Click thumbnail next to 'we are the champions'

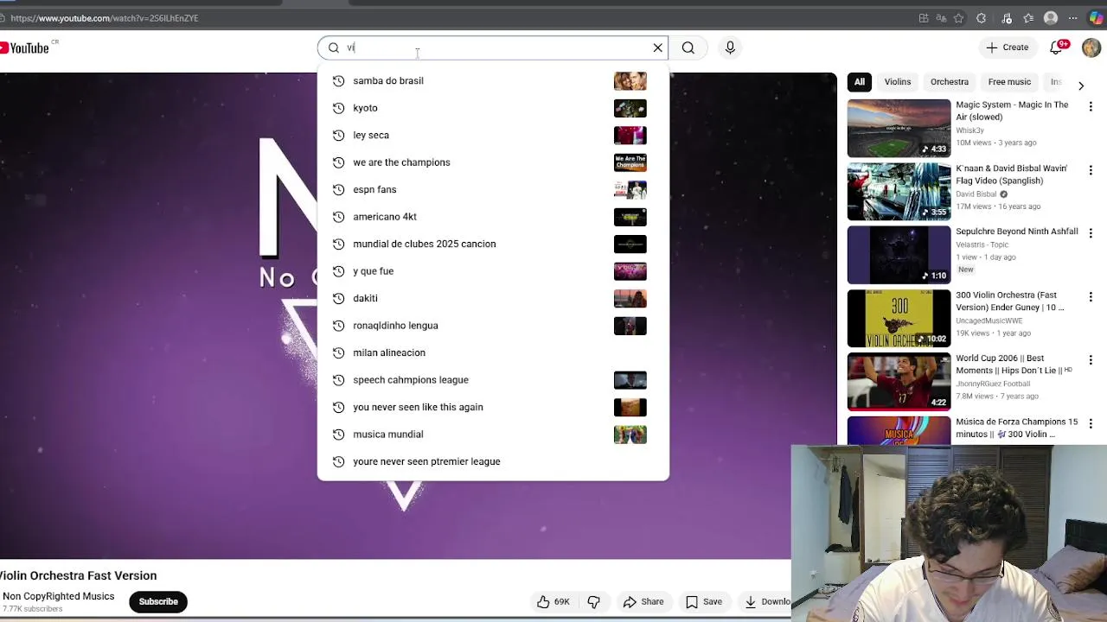coord(630,162)
